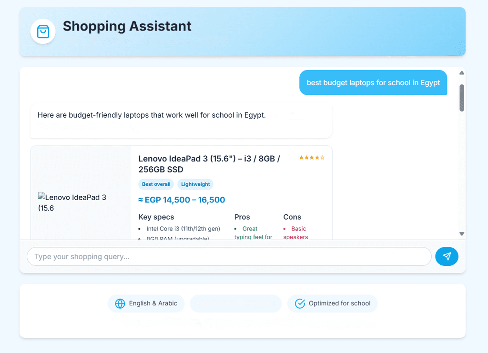Image resolution: width=488 pixels, height=353 pixels.
Task: Click the "English & Arabic" label text
Action: click(153, 303)
